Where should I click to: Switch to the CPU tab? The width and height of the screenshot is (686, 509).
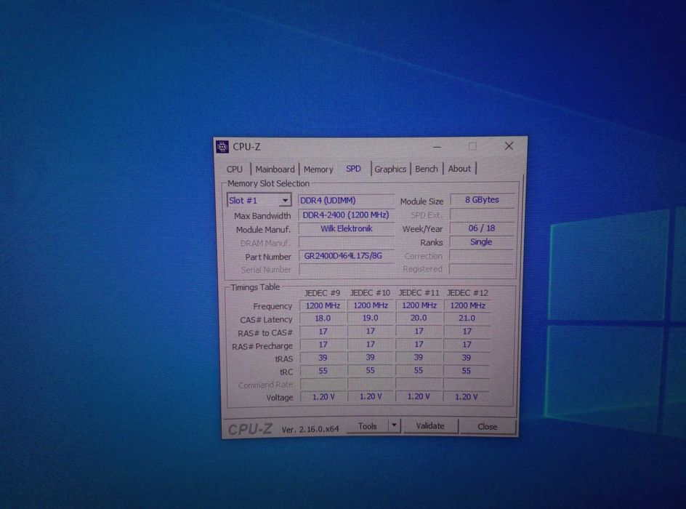(x=235, y=169)
